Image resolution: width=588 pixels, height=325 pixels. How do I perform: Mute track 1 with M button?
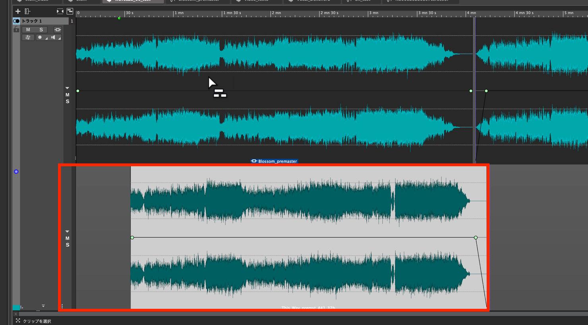[x=28, y=30]
